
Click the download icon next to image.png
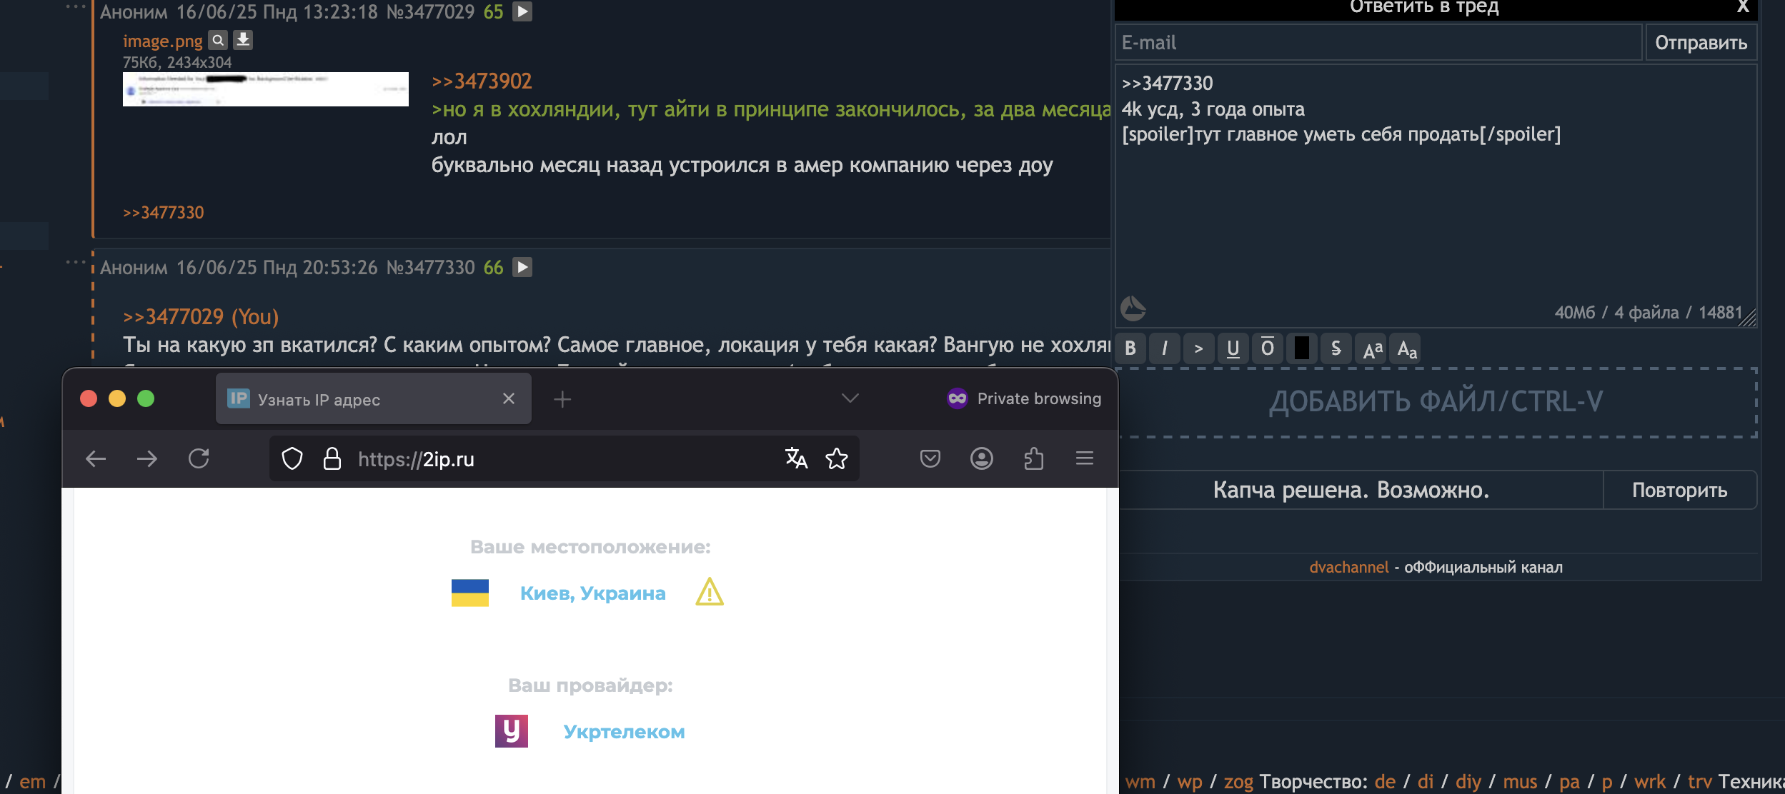point(243,40)
